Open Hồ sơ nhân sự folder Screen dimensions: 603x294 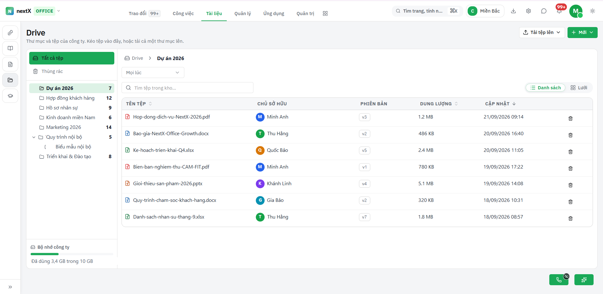pyautogui.click(x=72, y=108)
